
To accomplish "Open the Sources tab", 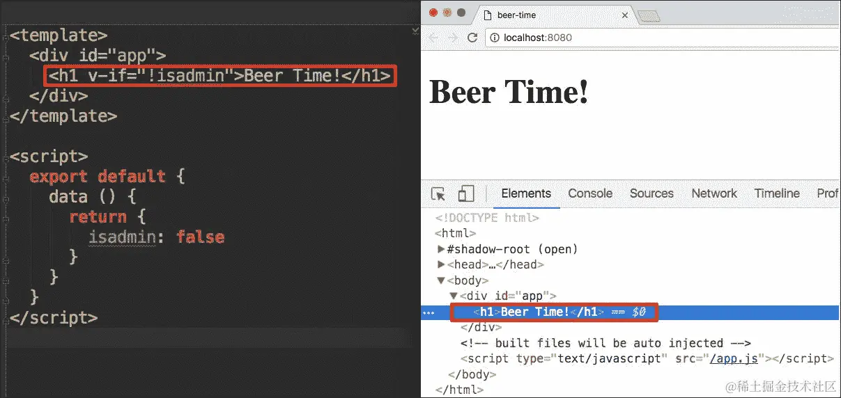I will [x=651, y=193].
